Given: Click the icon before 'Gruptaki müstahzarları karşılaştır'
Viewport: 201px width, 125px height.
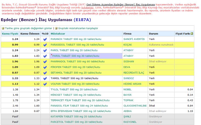Looking at the screenshot, I should (56, 28).
